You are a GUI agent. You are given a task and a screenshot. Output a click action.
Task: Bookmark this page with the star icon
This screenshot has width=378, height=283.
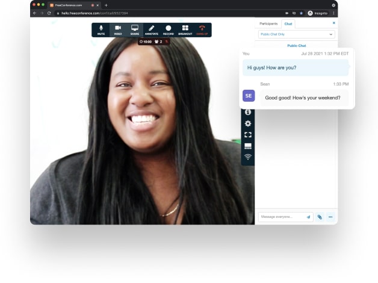click(x=301, y=13)
